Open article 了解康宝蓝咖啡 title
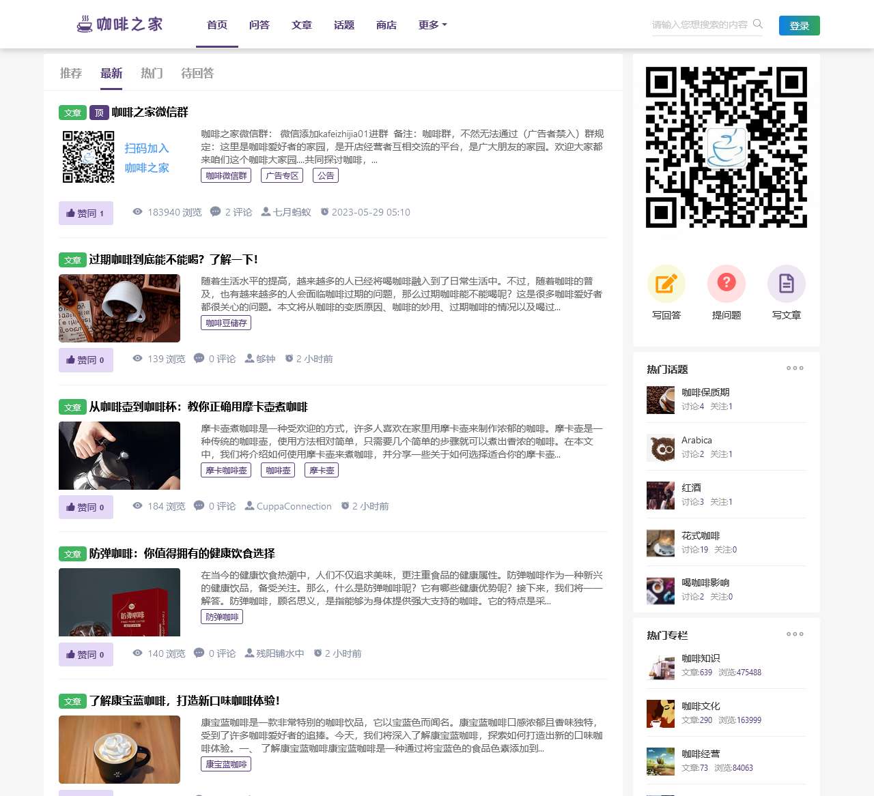 click(x=184, y=701)
